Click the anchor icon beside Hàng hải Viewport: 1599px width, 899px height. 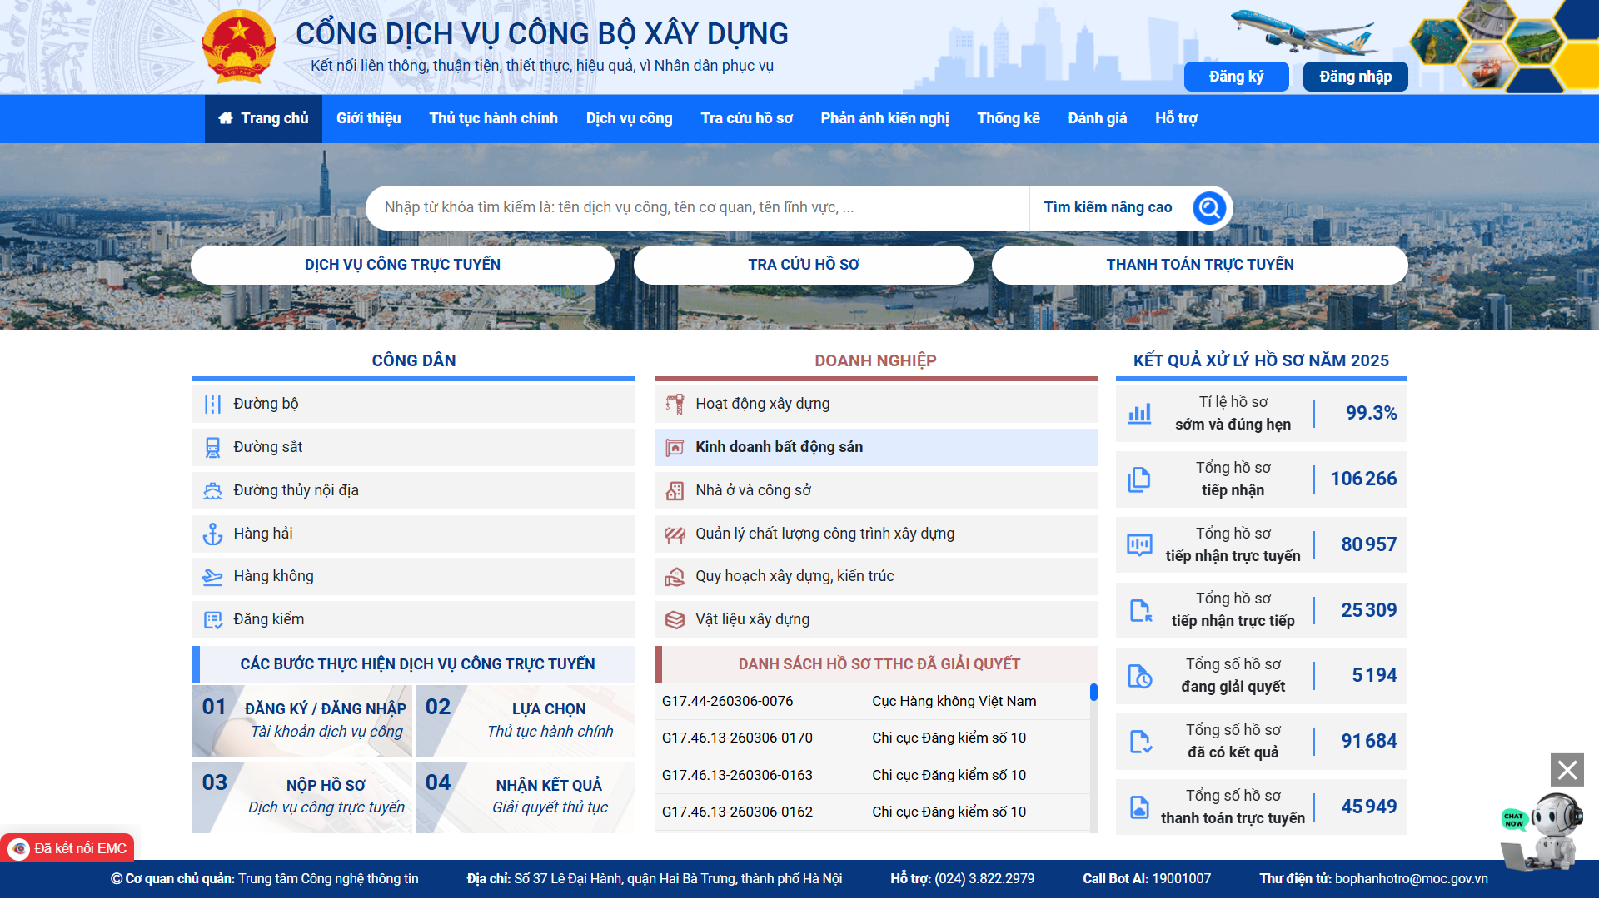tap(214, 534)
